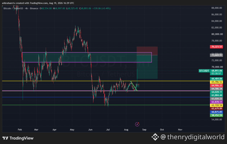
Task: Click the 80,000.00 price scale label
Action: click(x=217, y=34)
